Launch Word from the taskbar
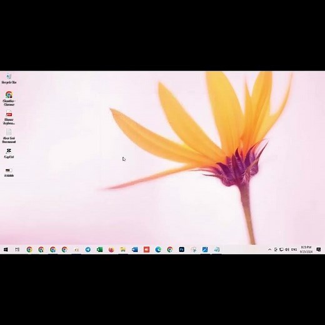Viewport: 325px width, 325px height. [134, 249]
